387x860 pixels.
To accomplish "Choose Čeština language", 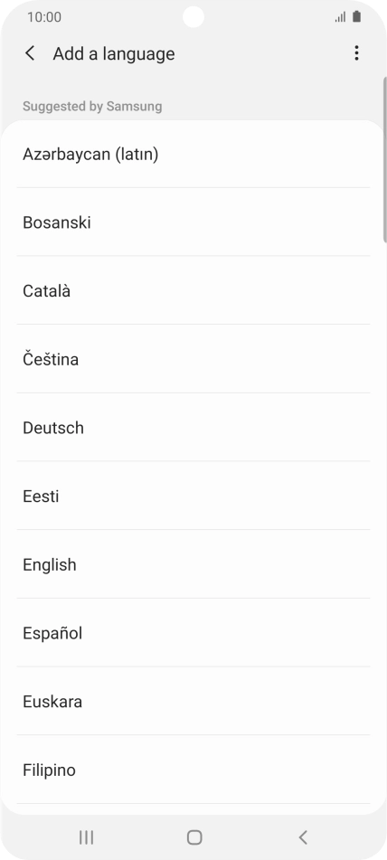I will 193,359.
